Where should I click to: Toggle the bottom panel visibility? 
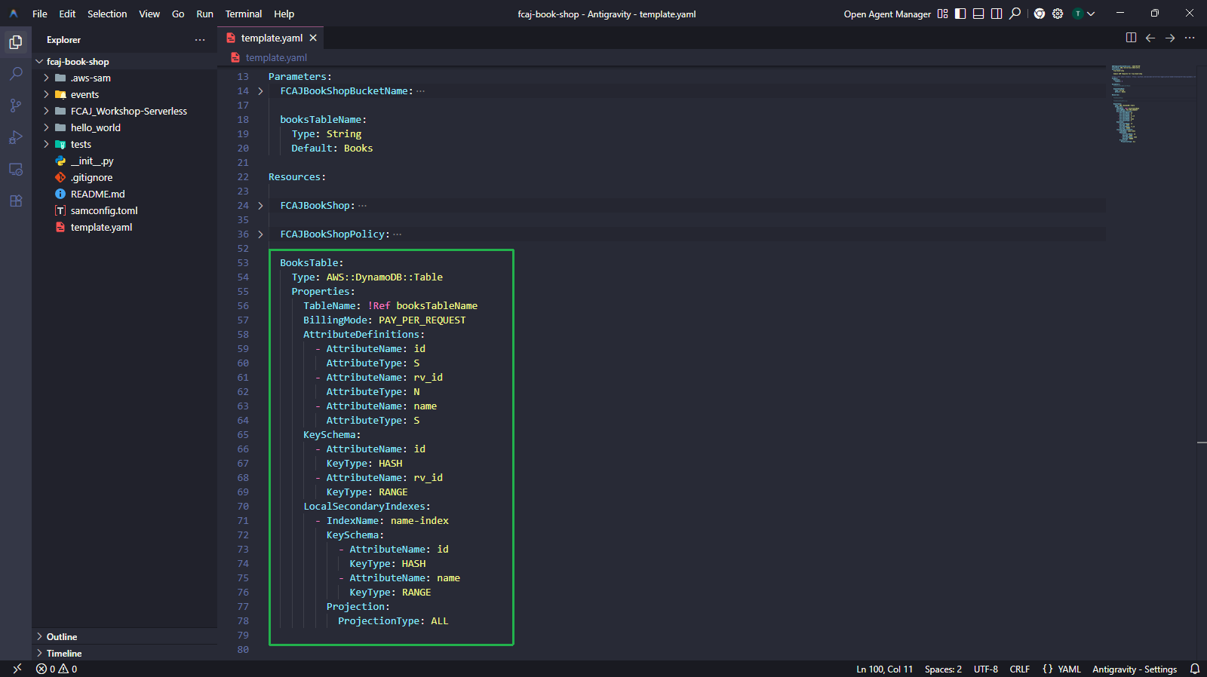(x=978, y=14)
